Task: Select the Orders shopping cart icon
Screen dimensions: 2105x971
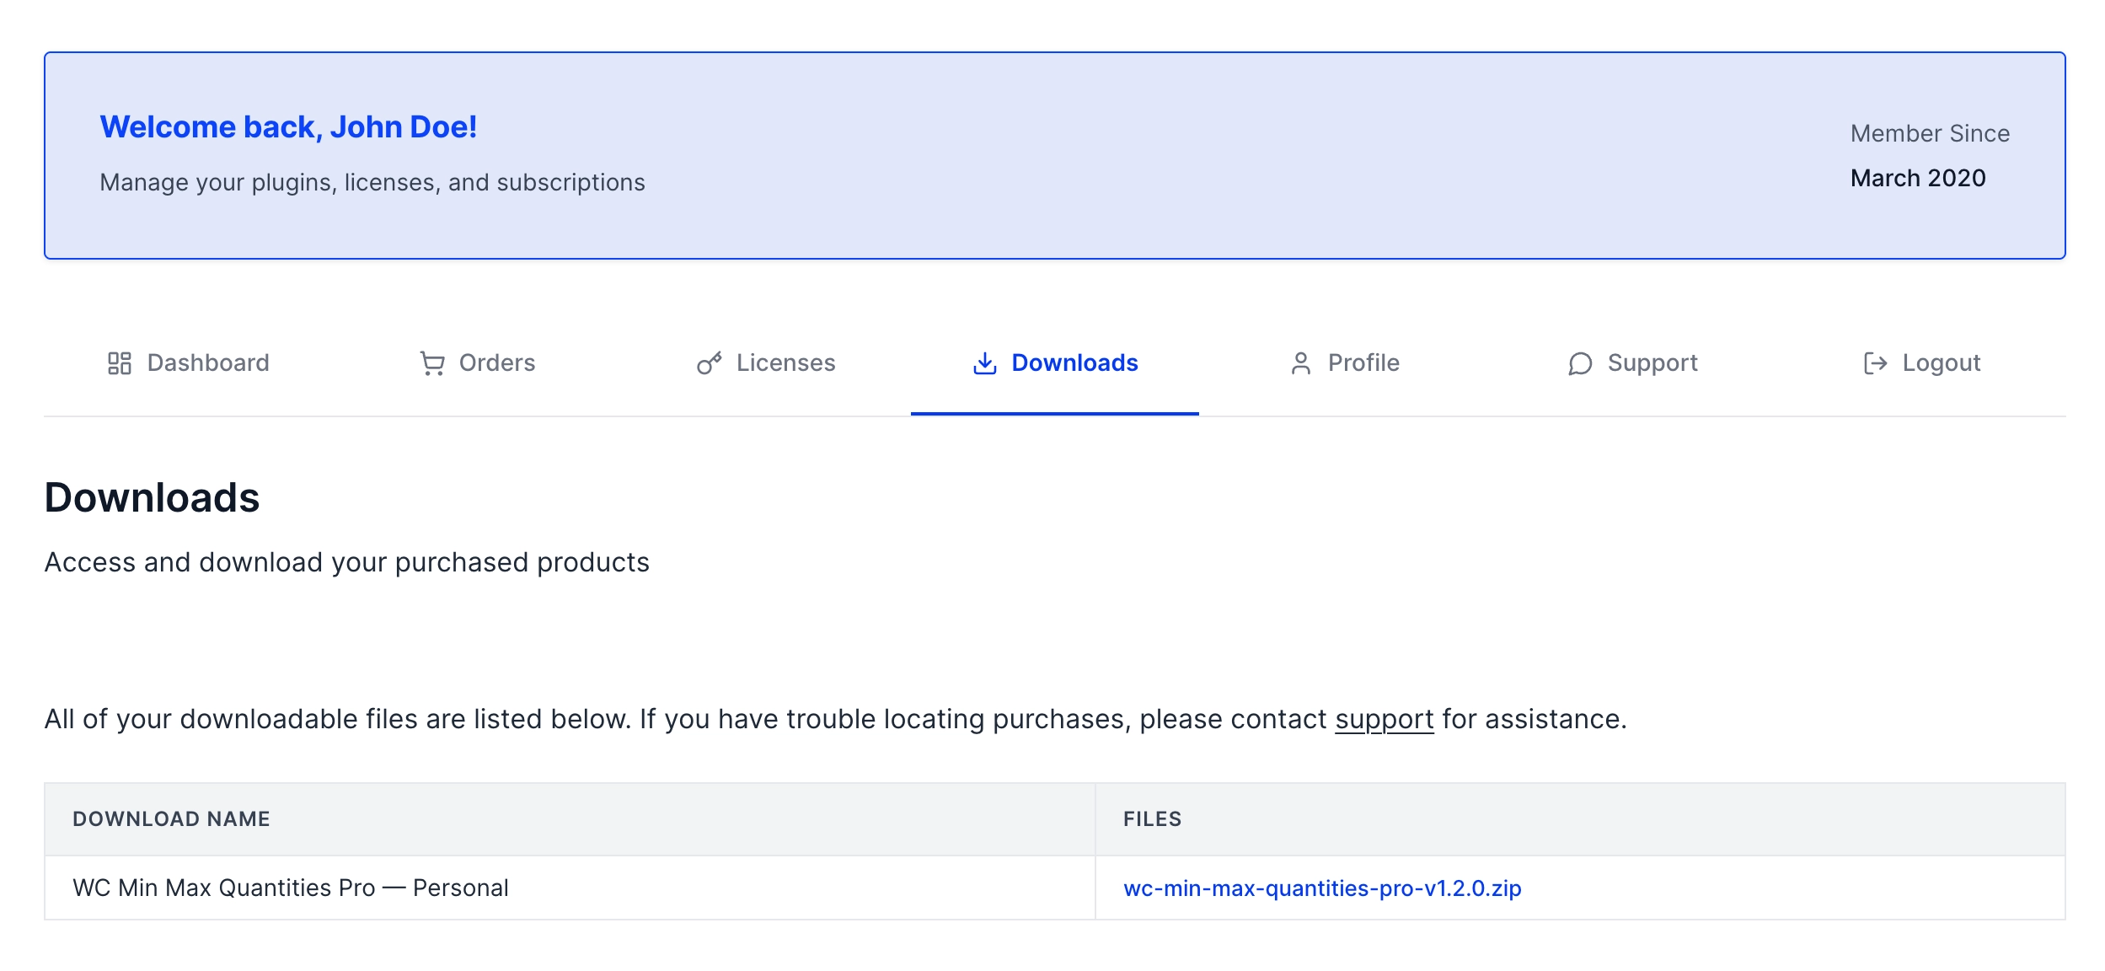Action: click(431, 362)
